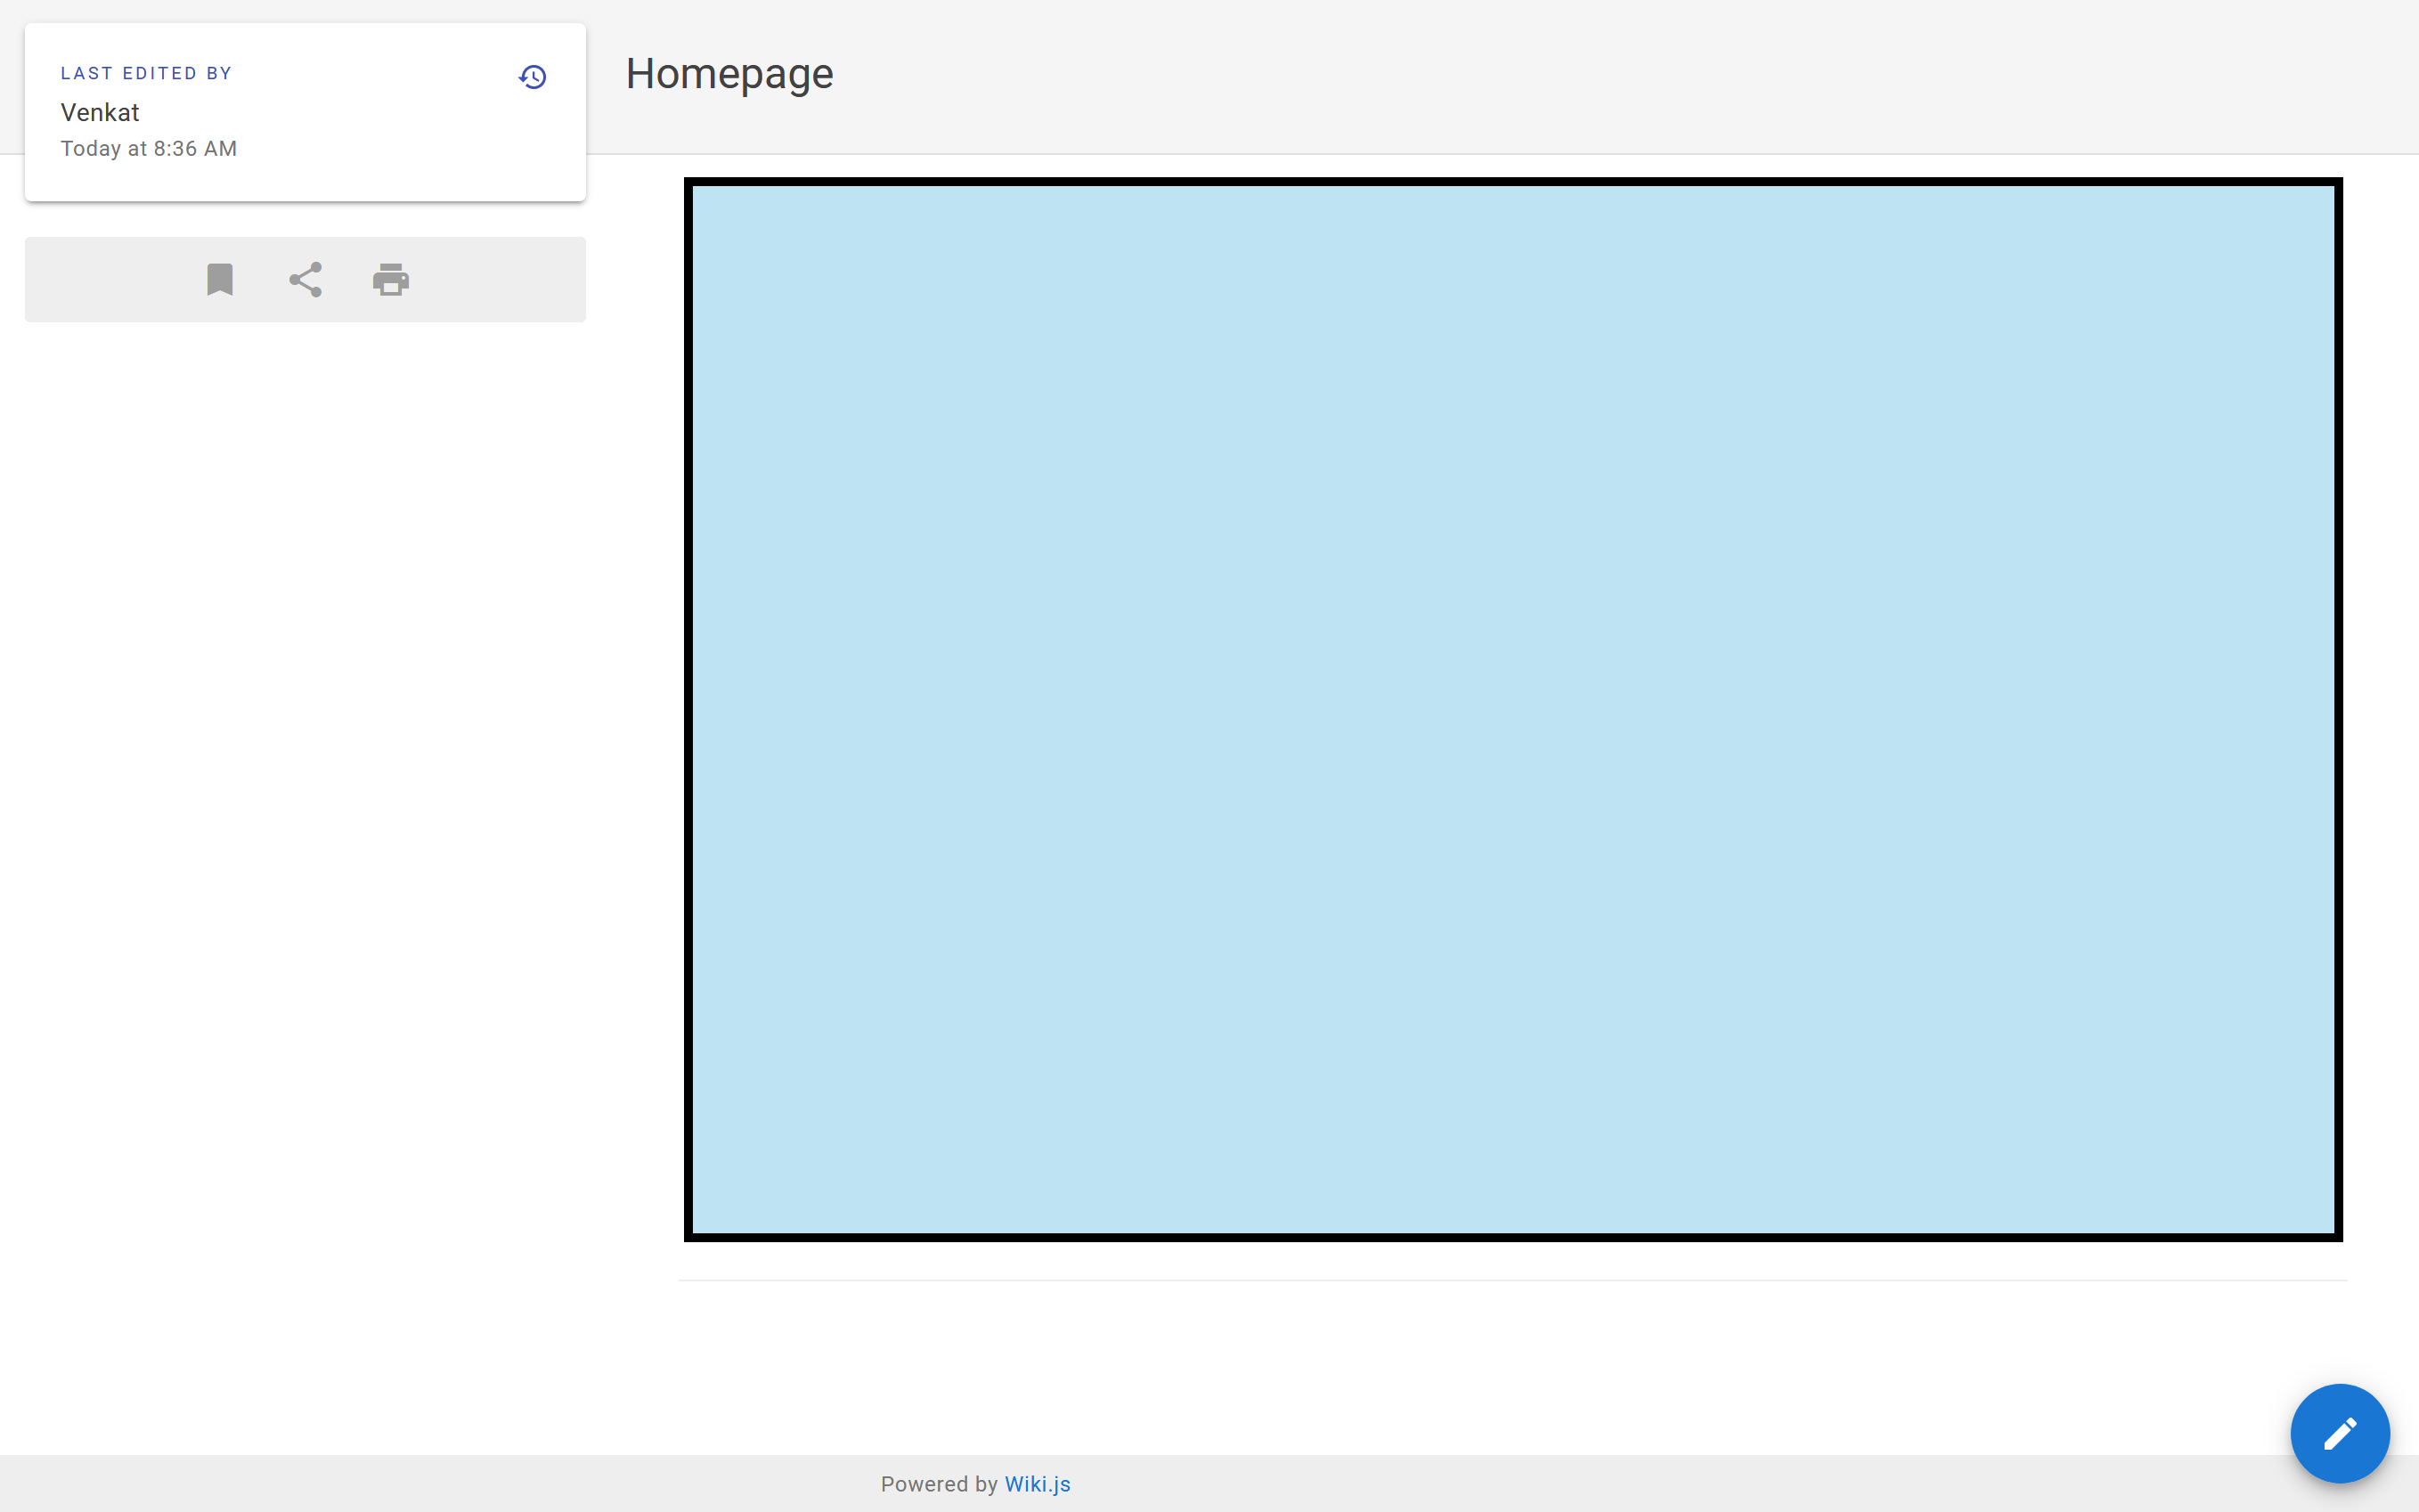Edit page with blue pencil button
Viewport: 2419px width, 1512px height.
click(x=2340, y=1433)
